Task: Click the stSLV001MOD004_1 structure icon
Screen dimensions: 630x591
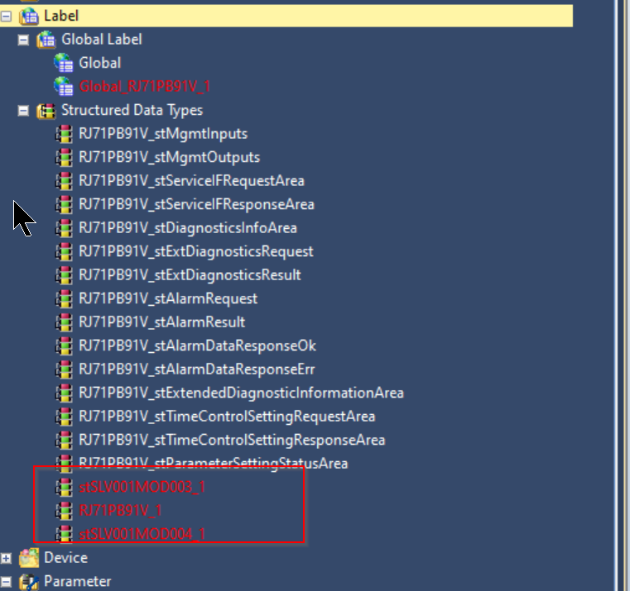Action: 64,535
